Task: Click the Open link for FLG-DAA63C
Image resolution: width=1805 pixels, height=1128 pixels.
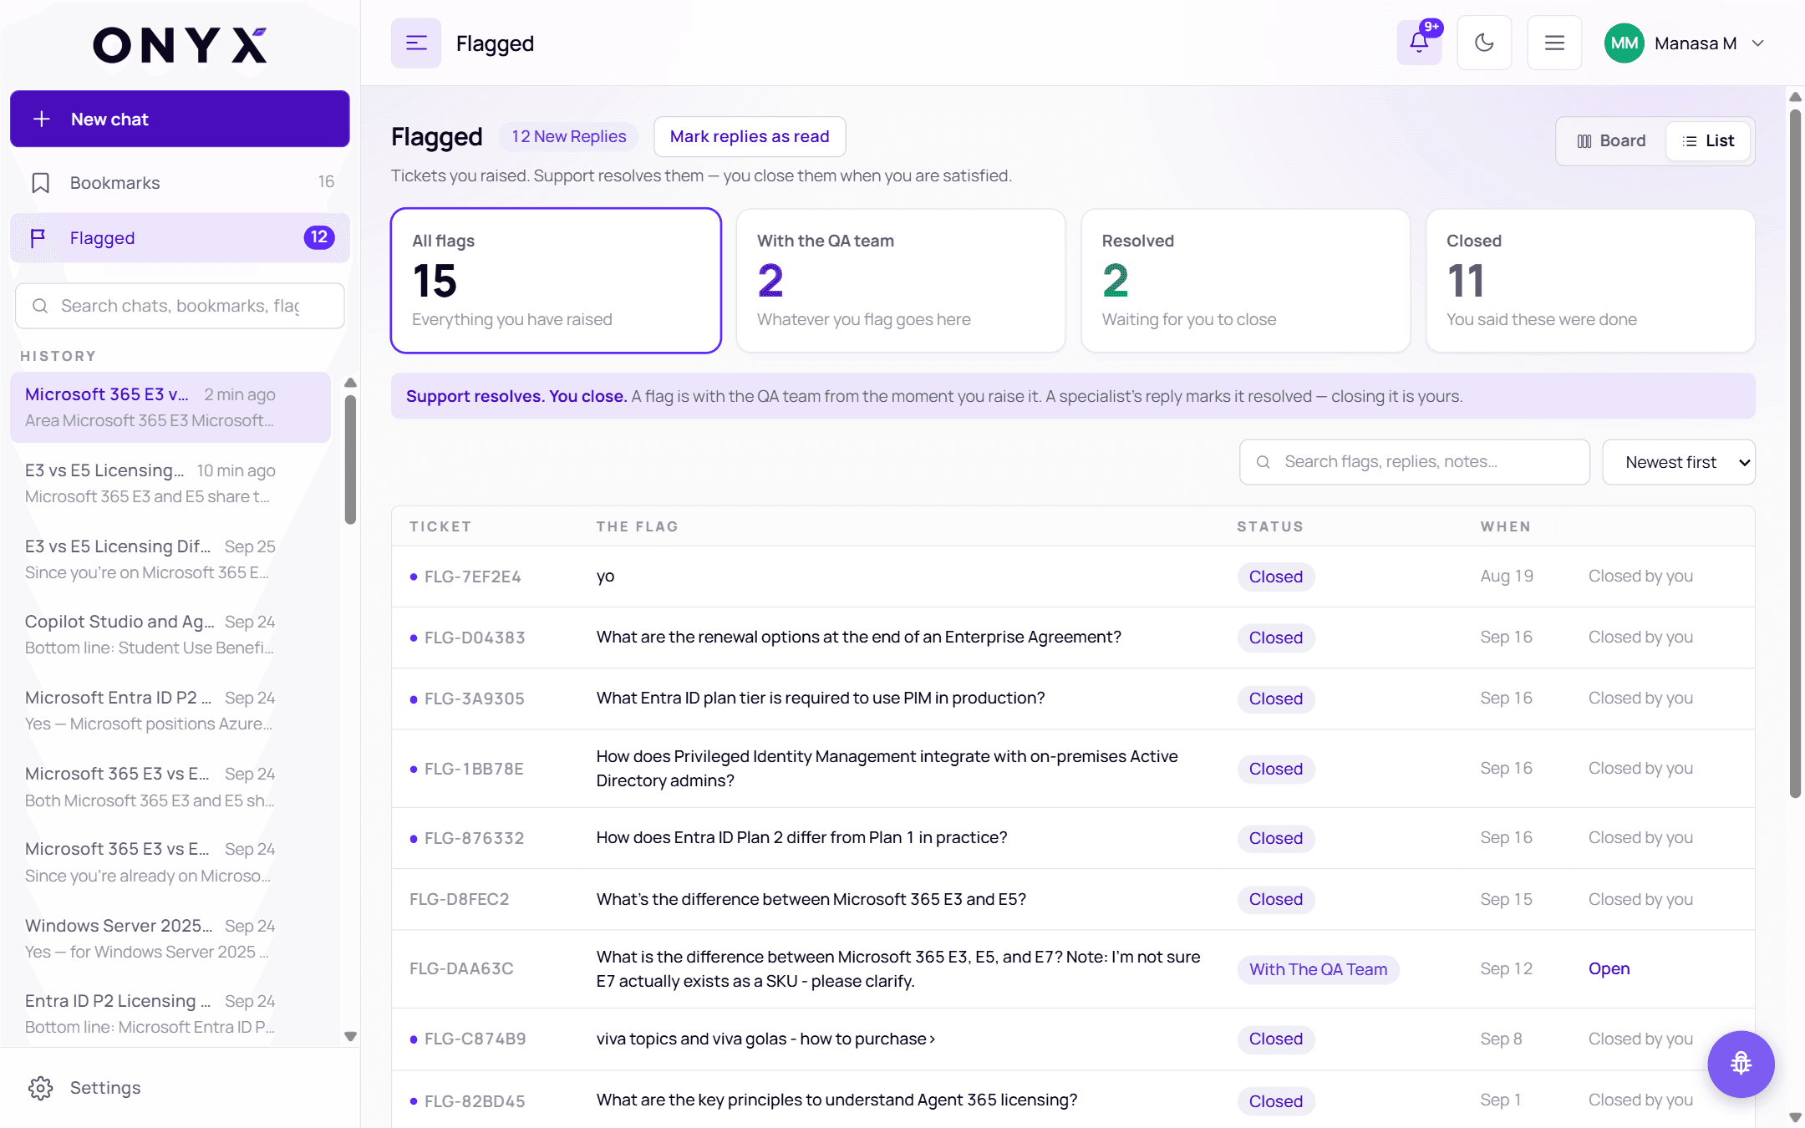Action: pos(1609,968)
